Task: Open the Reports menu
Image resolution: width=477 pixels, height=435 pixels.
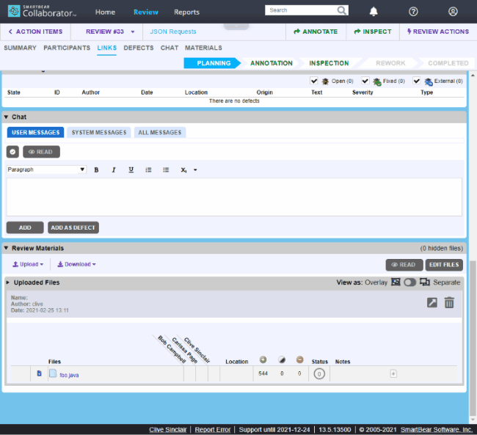Action: (186, 12)
